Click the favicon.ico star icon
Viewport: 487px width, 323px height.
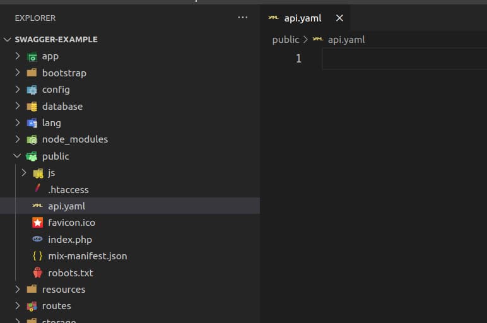click(x=38, y=223)
